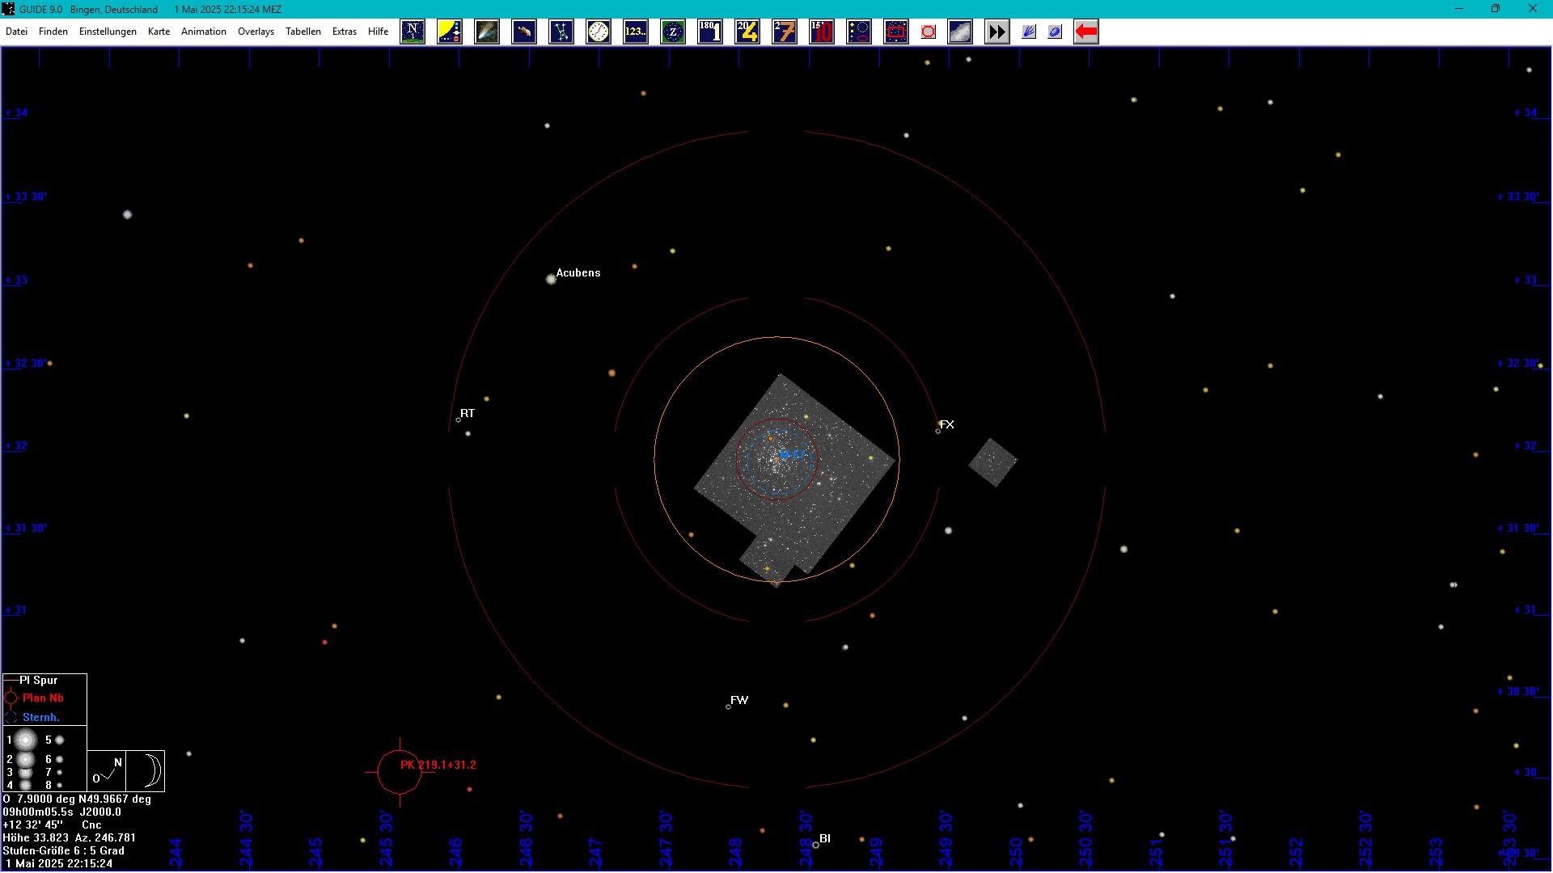Click the Acubens star label
Viewport: 1553px width, 873px height.
click(578, 273)
